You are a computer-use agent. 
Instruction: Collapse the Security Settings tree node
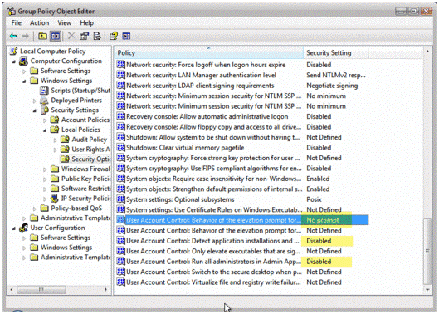pos(34,110)
